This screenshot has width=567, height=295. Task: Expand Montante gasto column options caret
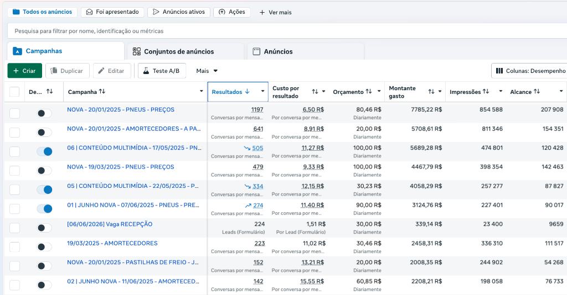point(440,91)
